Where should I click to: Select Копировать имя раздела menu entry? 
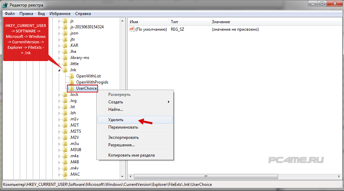coord(131,155)
